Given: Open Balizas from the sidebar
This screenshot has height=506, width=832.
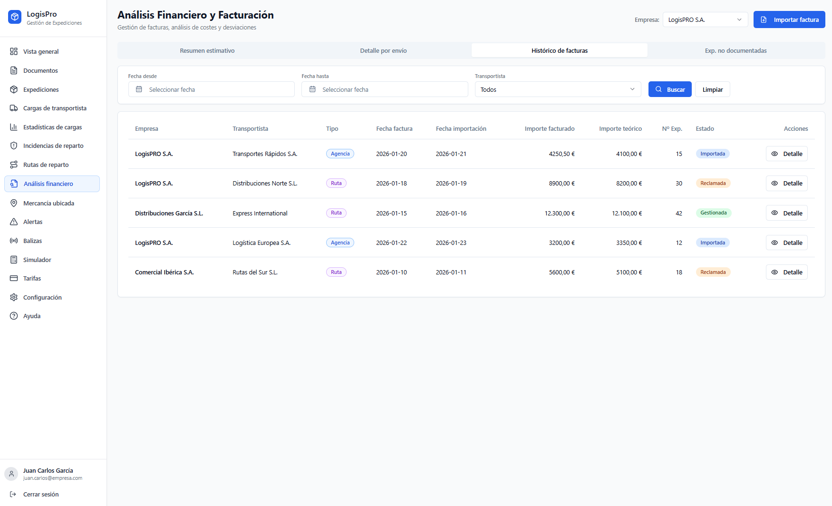Looking at the screenshot, I should click(x=32, y=241).
